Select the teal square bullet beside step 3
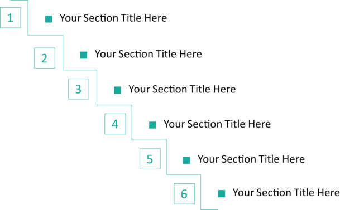 [118, 90]
